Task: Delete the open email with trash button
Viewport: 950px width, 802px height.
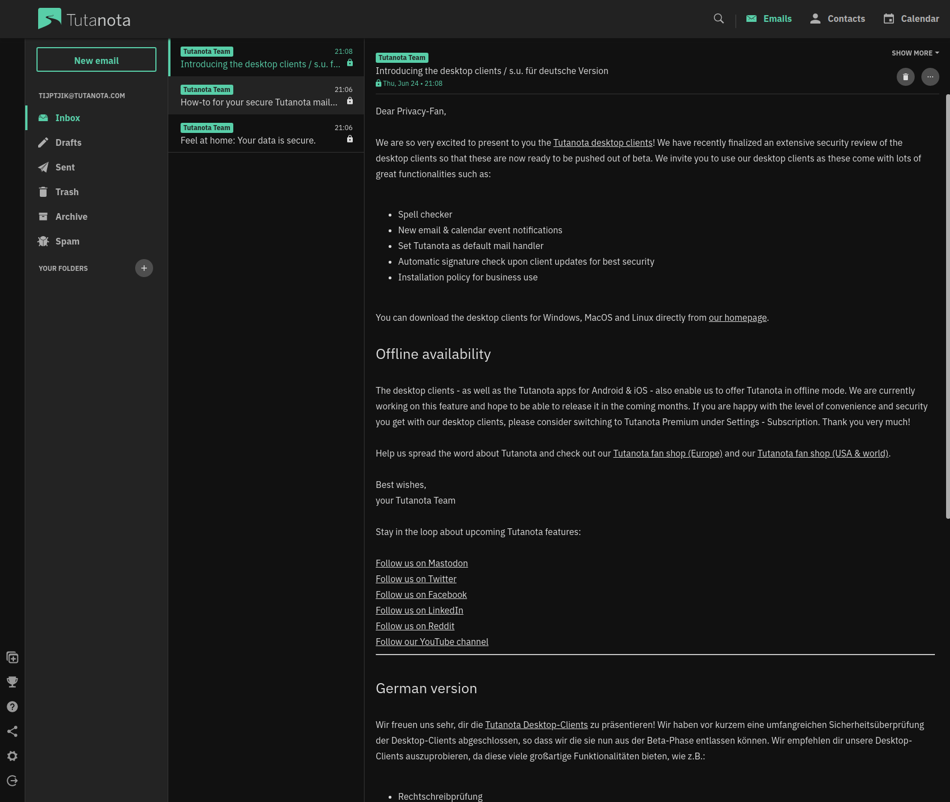Action: pos(906,77)
